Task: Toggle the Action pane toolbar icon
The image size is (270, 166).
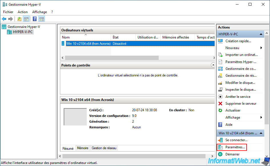Action: click(x=41, y=19)
